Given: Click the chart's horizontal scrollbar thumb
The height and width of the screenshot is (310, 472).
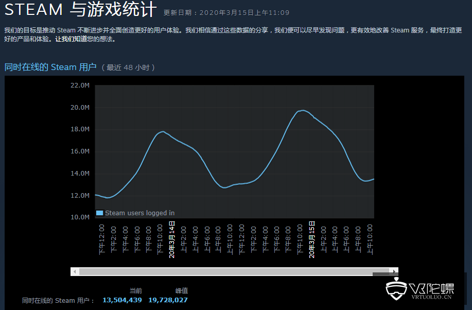Looking at the screenshot, I should pos(234,271).
